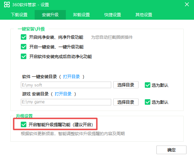Click 打开目录 link for game directory
The width and height of the screenshot is (194, 159).
(x=63, y=94)
